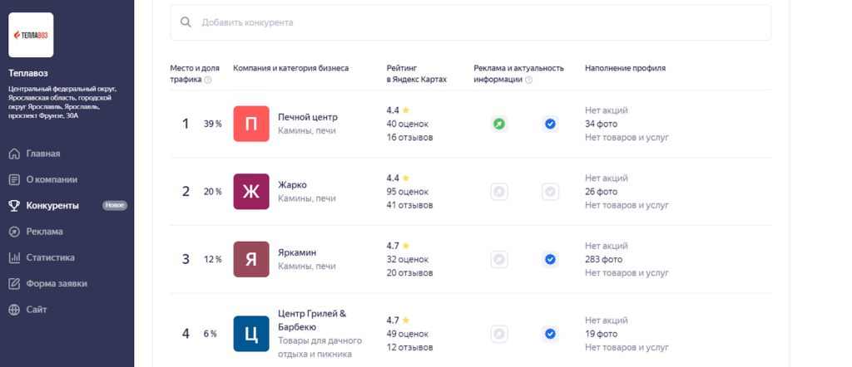Click the Теплавоз company logo

coord(31,35)
